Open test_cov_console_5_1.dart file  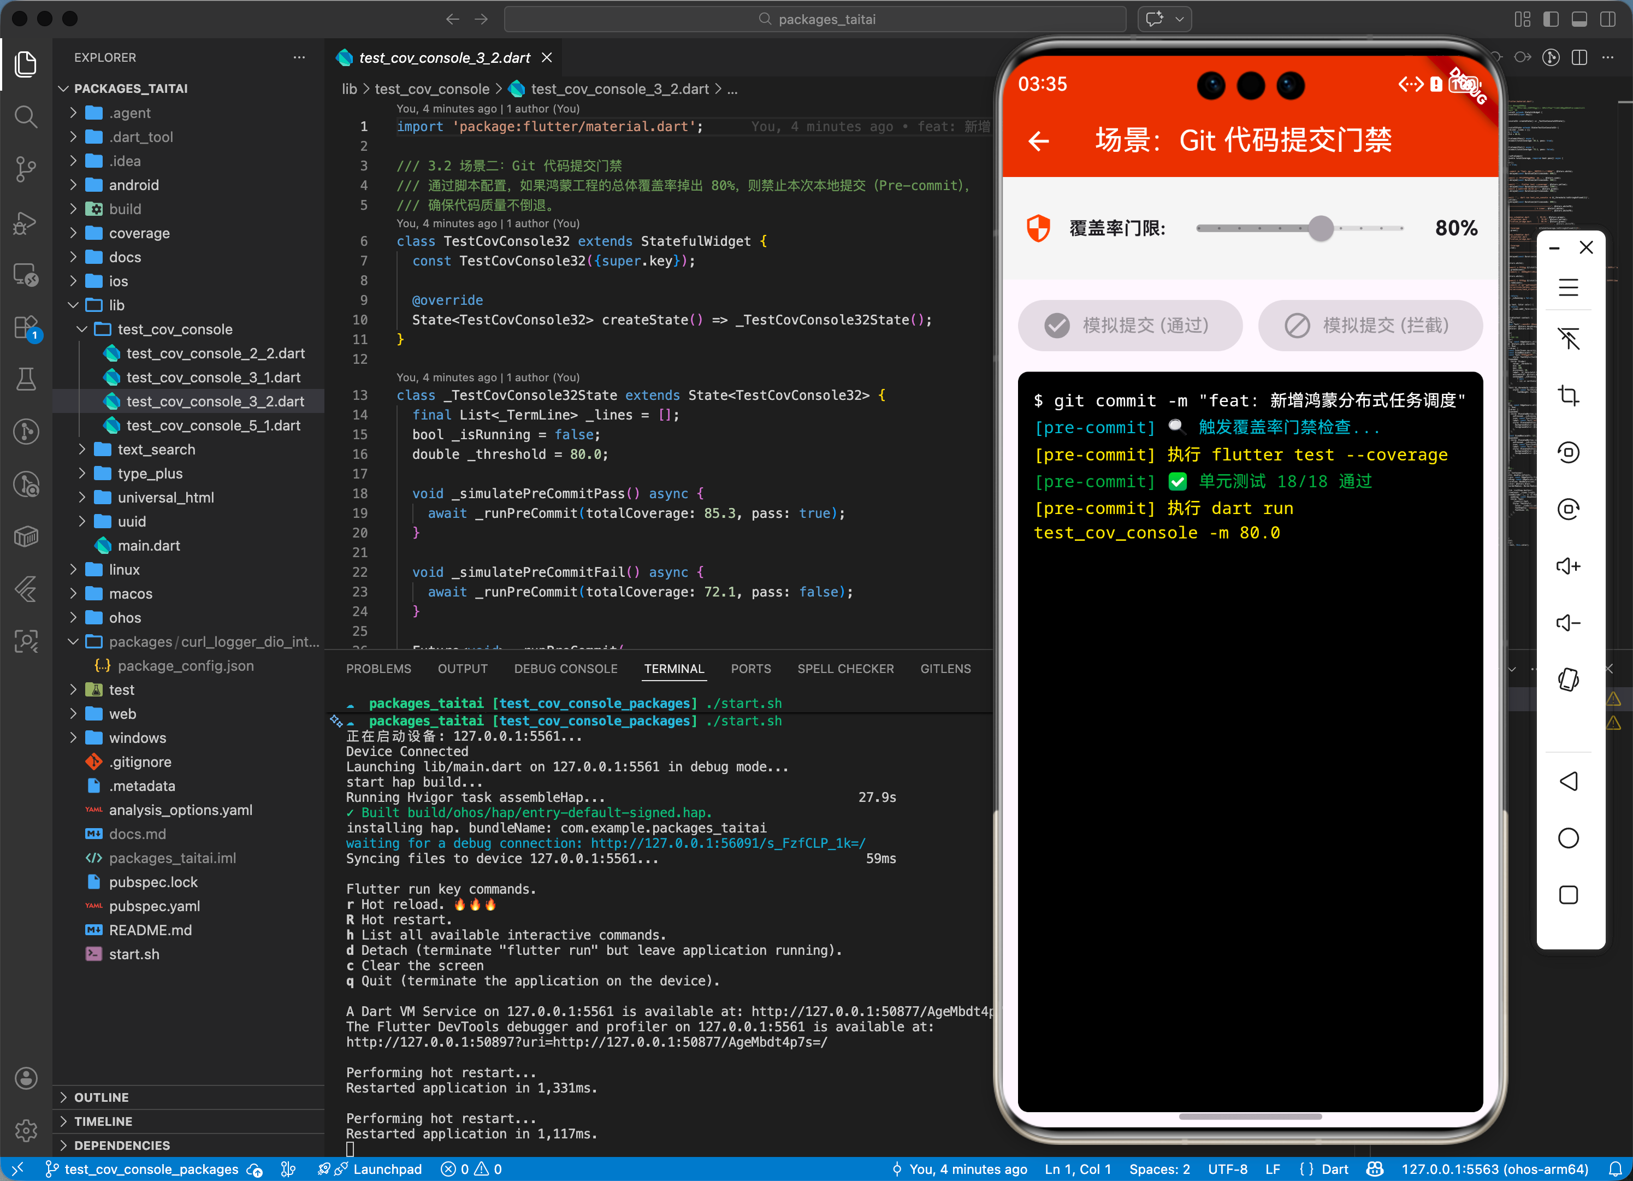coord(213,426)
